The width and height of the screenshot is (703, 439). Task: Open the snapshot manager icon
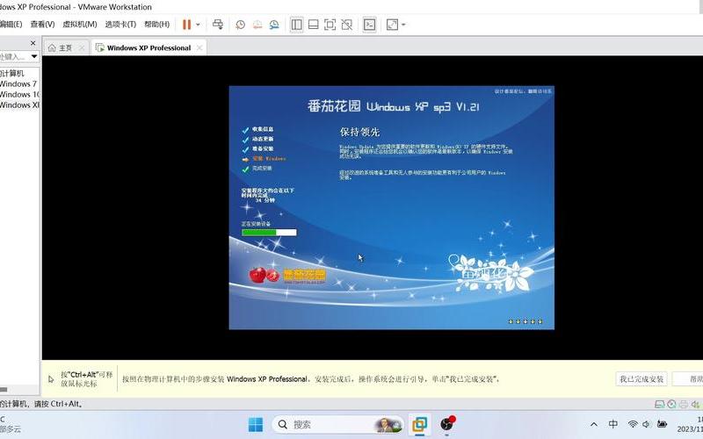(x=274, y=25)
